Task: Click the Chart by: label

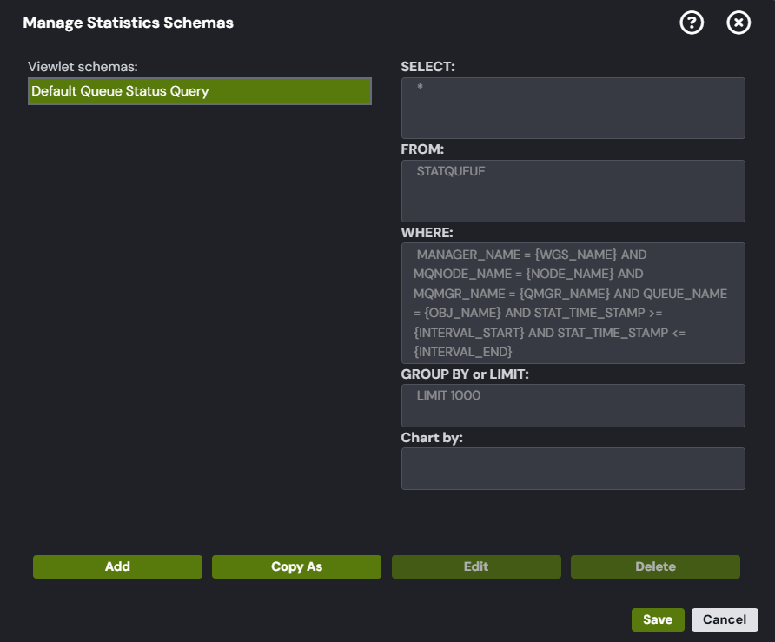Action: click(432, 437)
